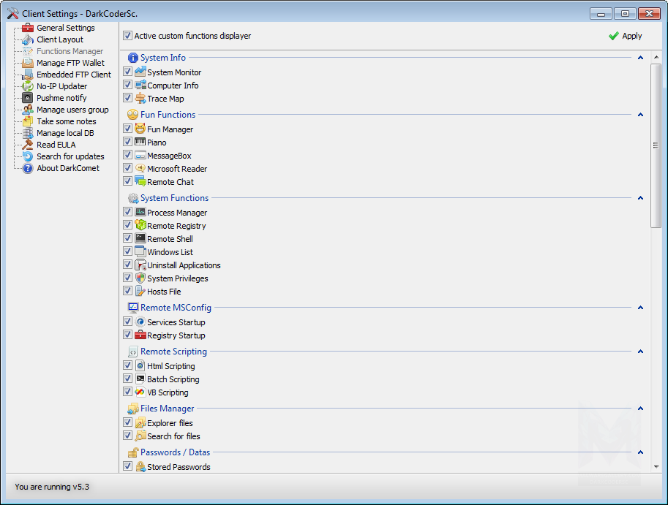Screen dimensions: 668x505
Task: Open General Settings in sidebar
Action: click(x=65, y=28)
